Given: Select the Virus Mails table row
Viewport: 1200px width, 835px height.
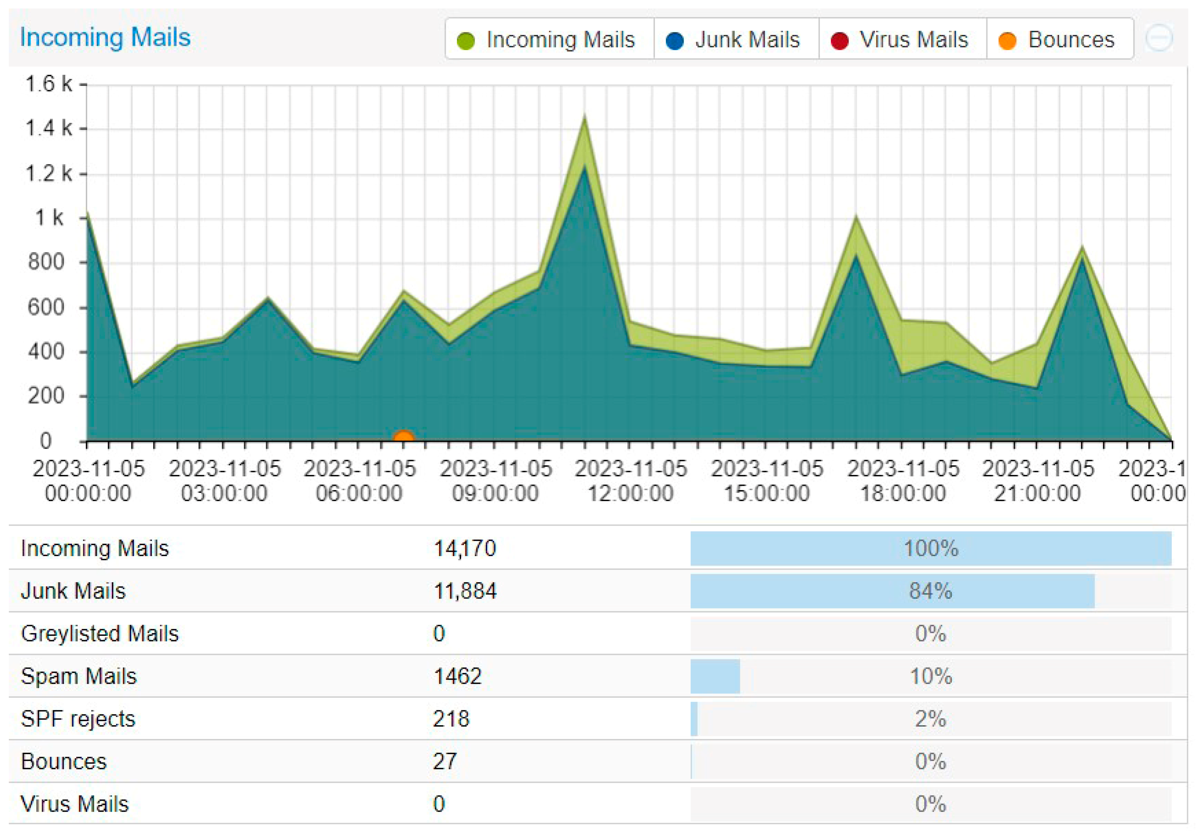Looking at the screenshot, I should click(x=74, y=804).
